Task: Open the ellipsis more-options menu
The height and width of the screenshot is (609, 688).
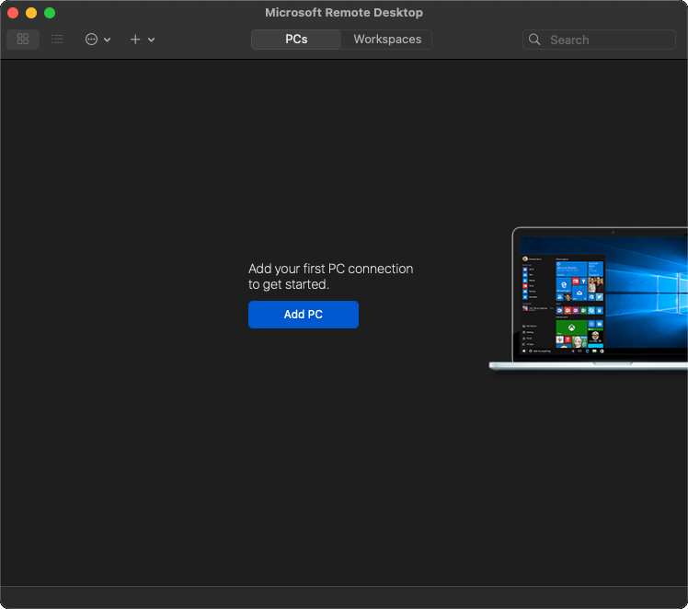Action: point(91,40)
